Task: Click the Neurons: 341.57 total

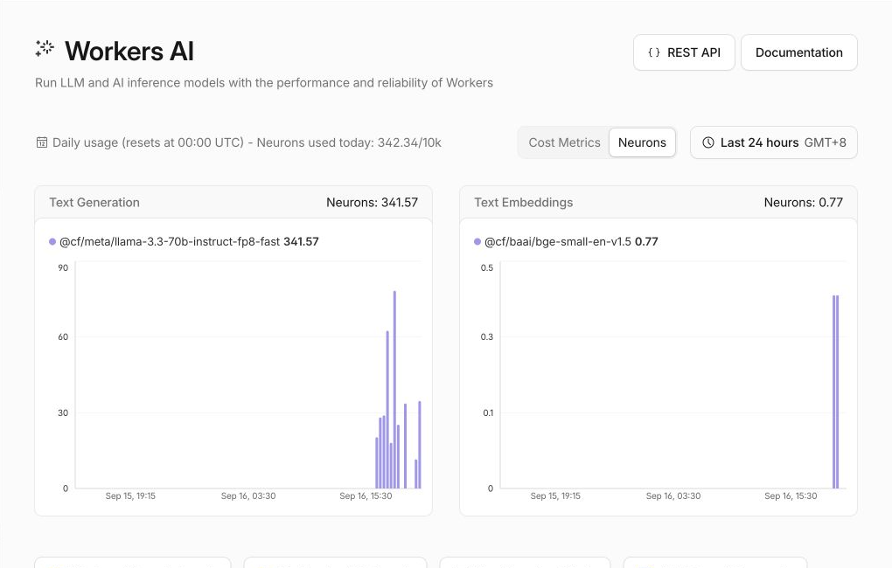Action: [x=372, y=203]
